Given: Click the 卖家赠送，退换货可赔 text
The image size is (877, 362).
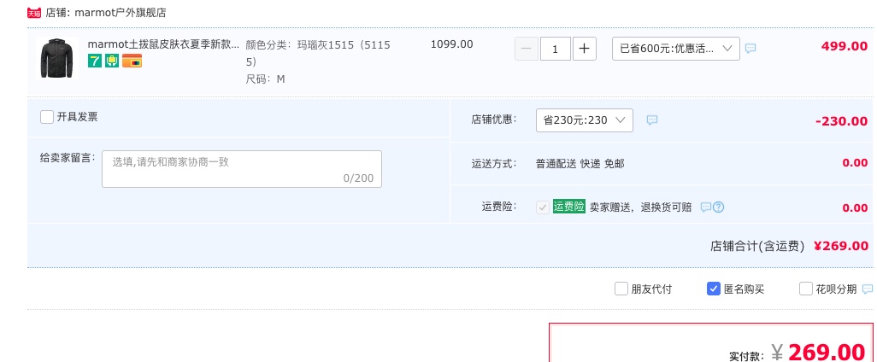Looking at the screenshot, I should [x=641, y=207].
